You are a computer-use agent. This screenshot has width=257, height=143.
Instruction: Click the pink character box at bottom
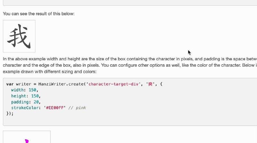click(x=27, y=137)
